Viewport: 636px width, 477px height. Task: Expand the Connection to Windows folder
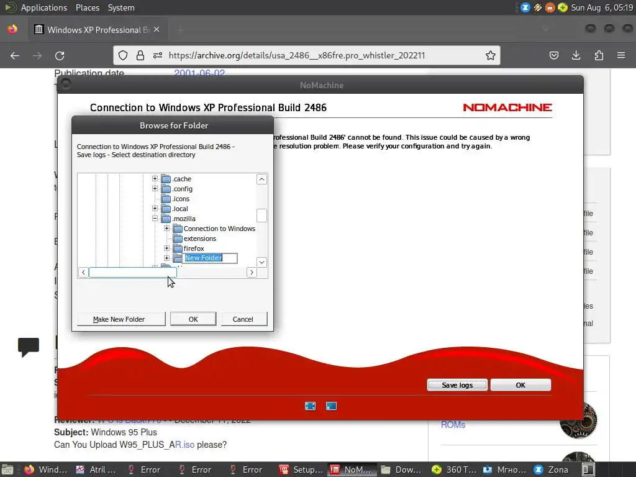(166, 229)
